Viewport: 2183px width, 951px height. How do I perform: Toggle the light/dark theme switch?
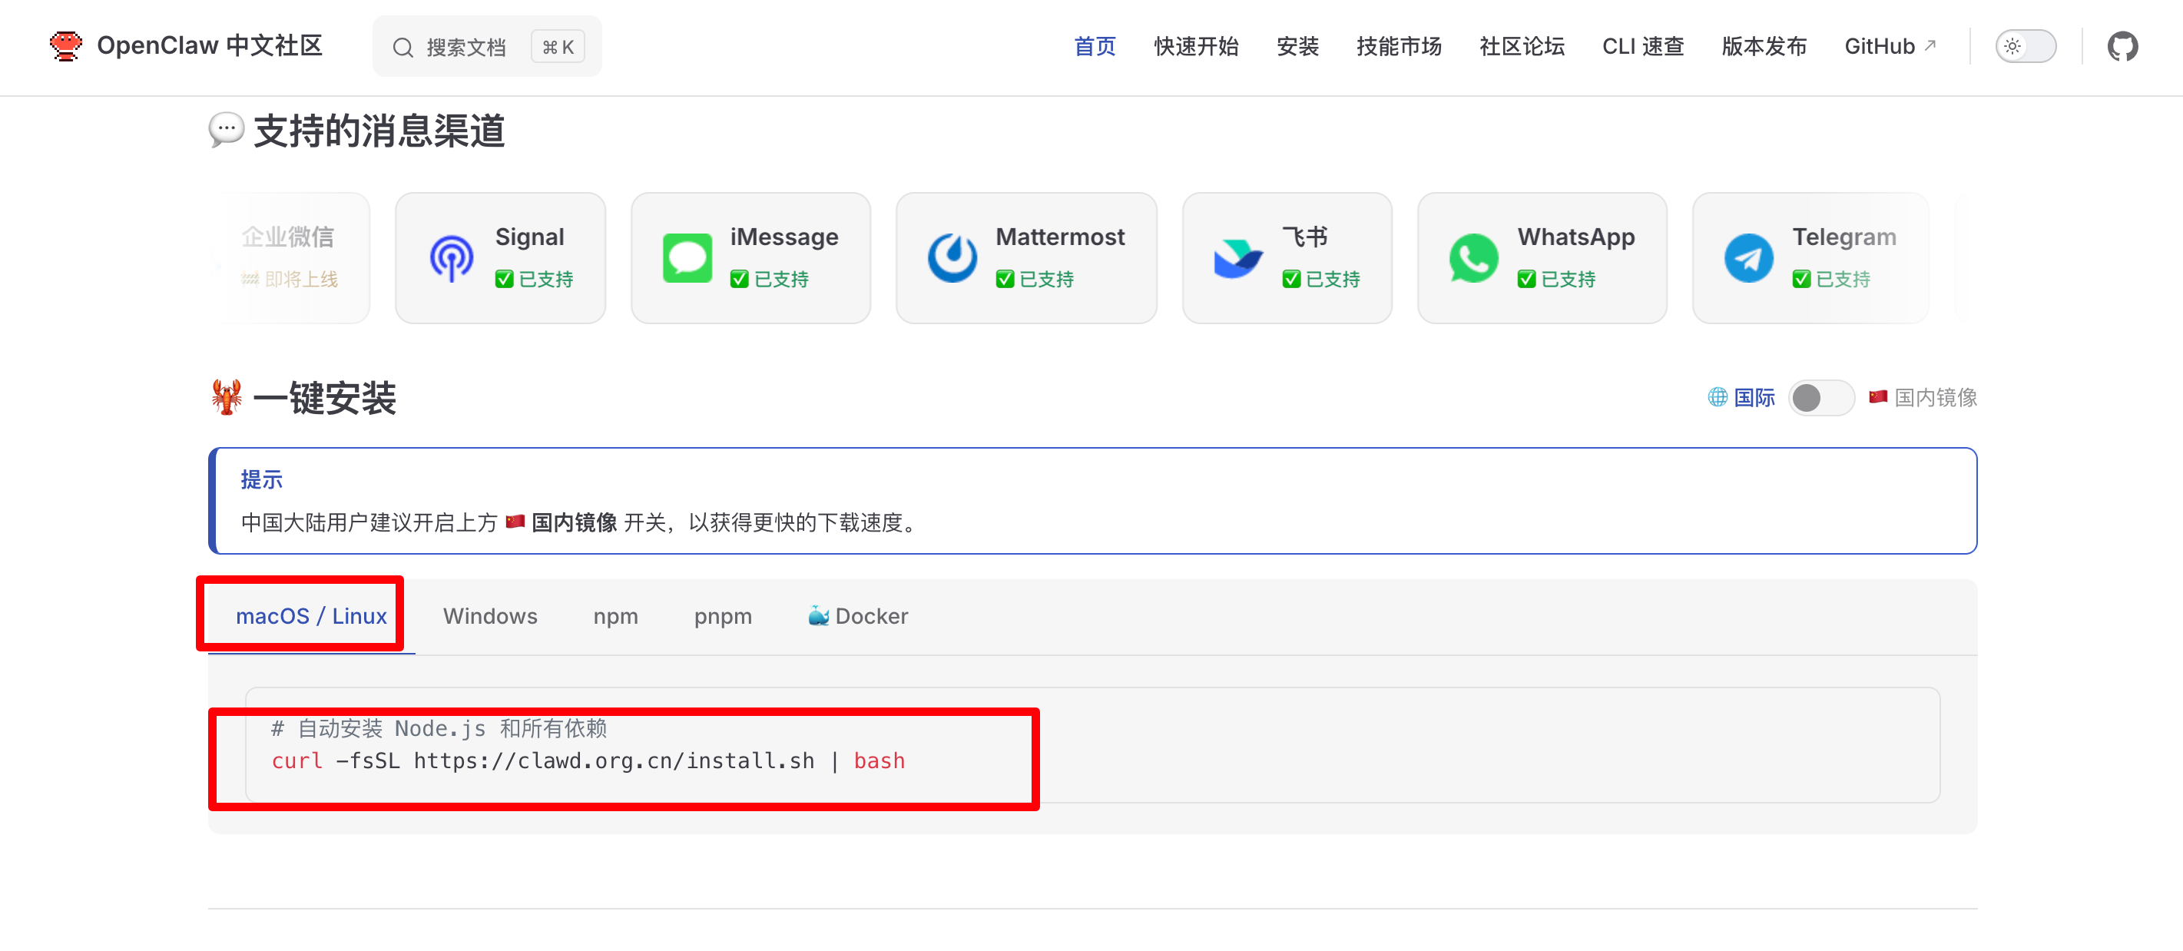click(2025, 46)
